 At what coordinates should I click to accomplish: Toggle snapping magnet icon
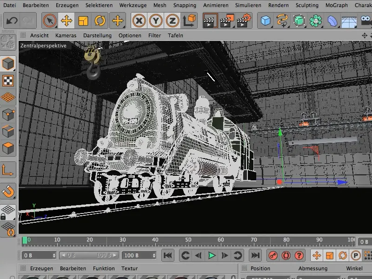[8, 191]
